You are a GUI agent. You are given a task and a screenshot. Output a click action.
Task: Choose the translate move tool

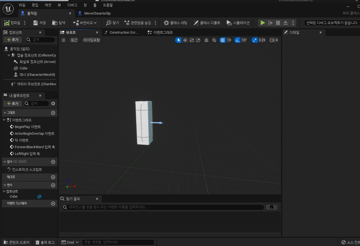(185, 40)
